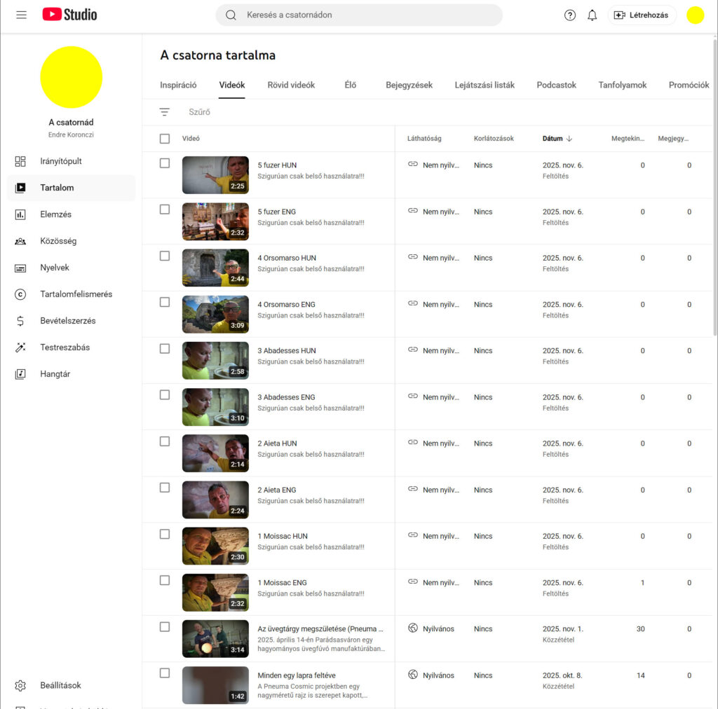The width and height of the screenshot is (718, 709).
Task: Open Irányítópult dashboard icon in sidebar
Action: coord(20,161)
